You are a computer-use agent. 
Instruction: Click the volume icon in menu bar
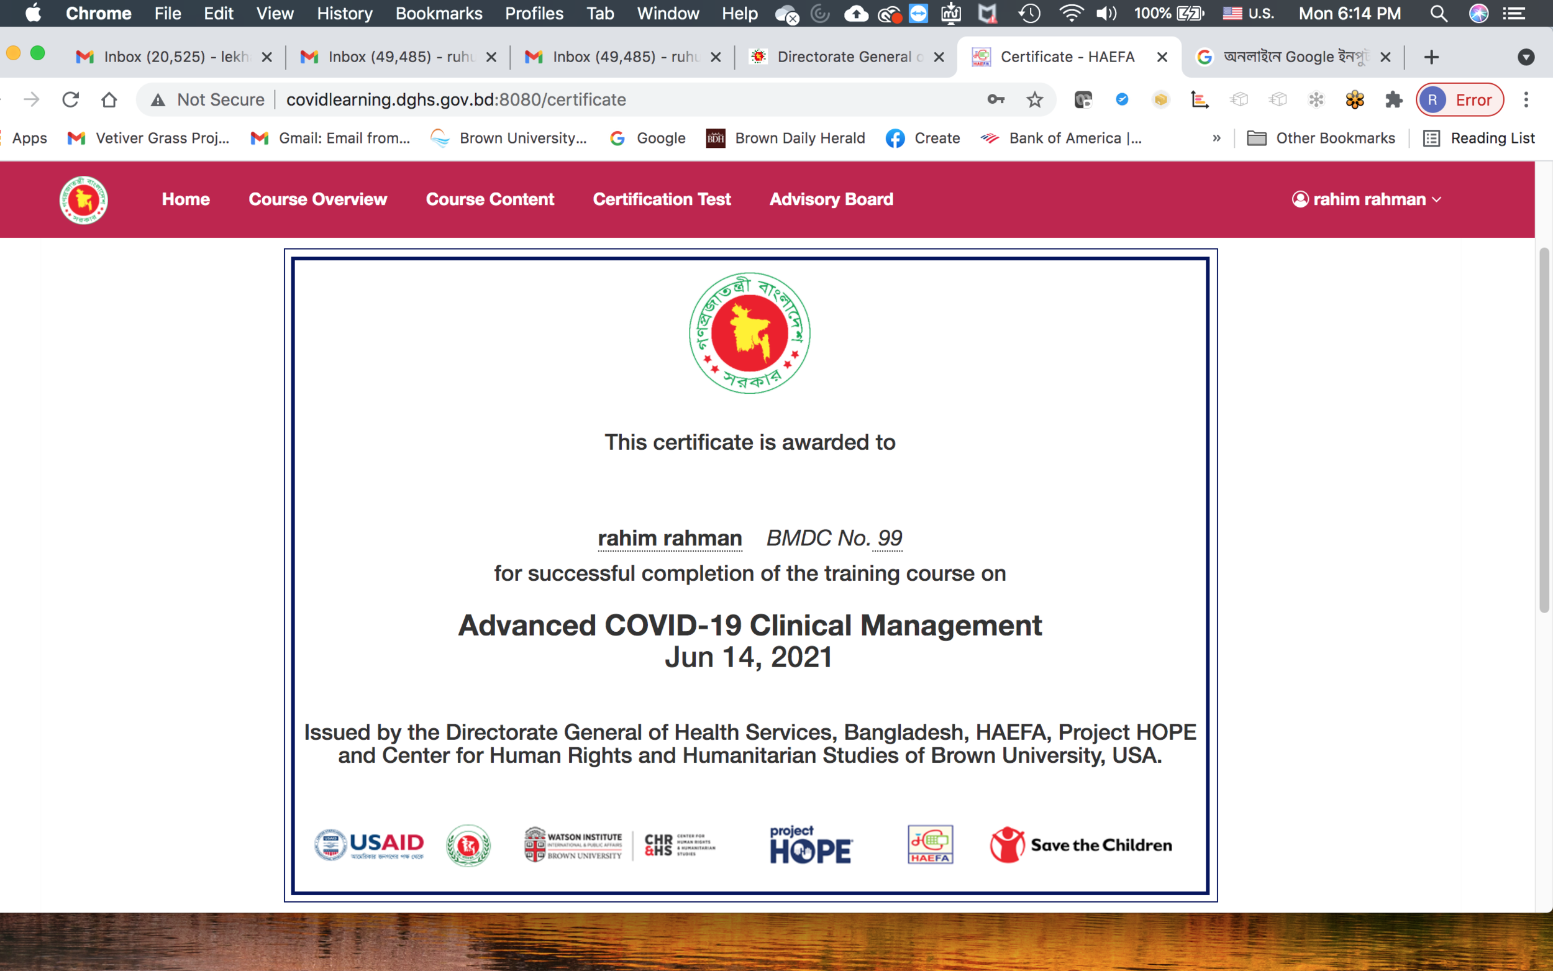pos(1106,13)
